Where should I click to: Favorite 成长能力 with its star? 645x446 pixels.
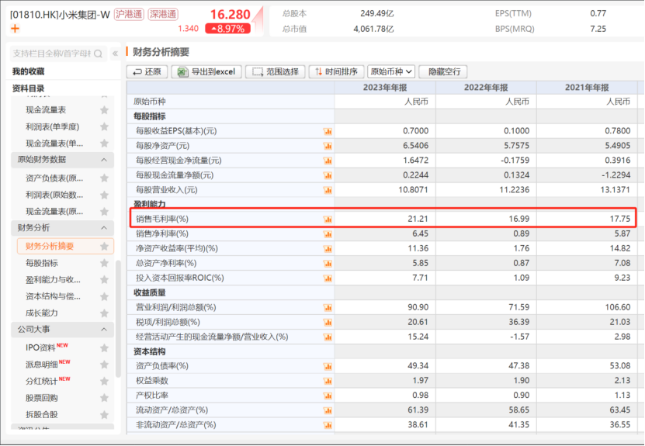pyautogui.click(x=105, y=313)
